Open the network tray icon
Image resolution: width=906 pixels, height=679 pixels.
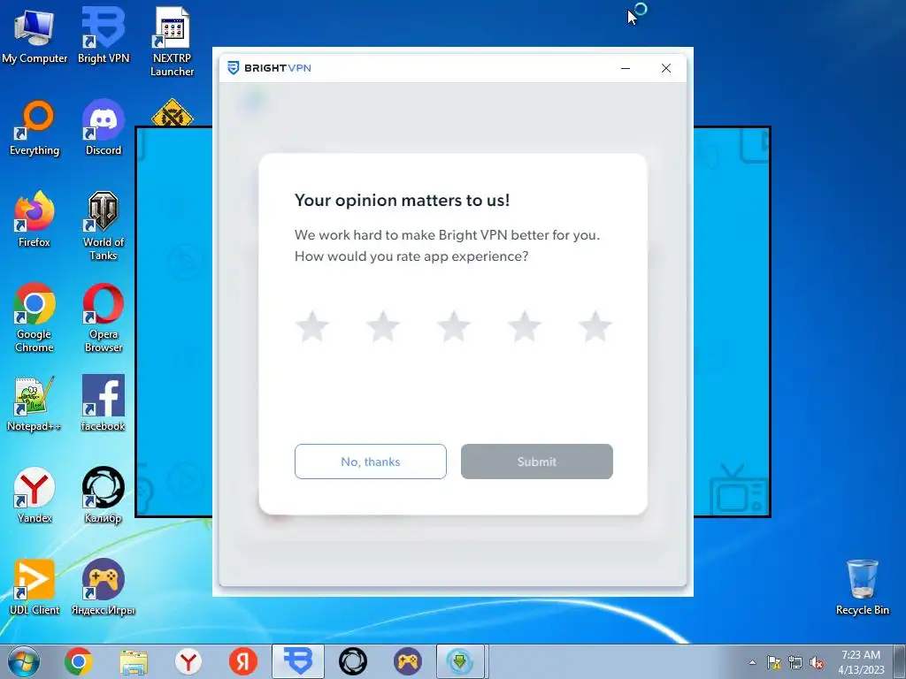pos(795,662)
